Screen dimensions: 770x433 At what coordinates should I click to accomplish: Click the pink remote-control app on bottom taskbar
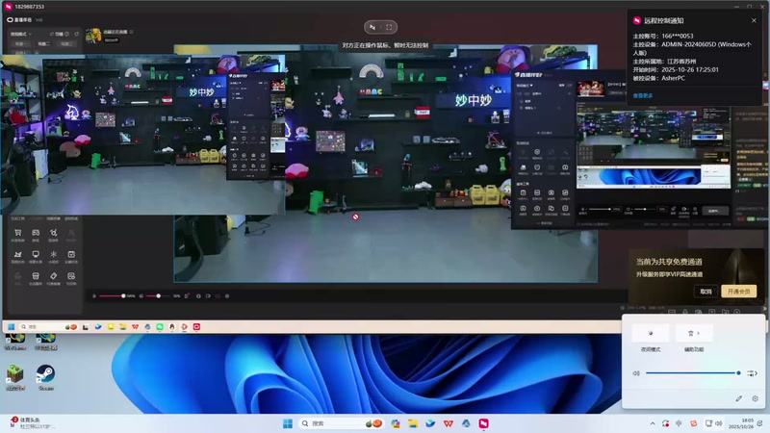point(484,423)
